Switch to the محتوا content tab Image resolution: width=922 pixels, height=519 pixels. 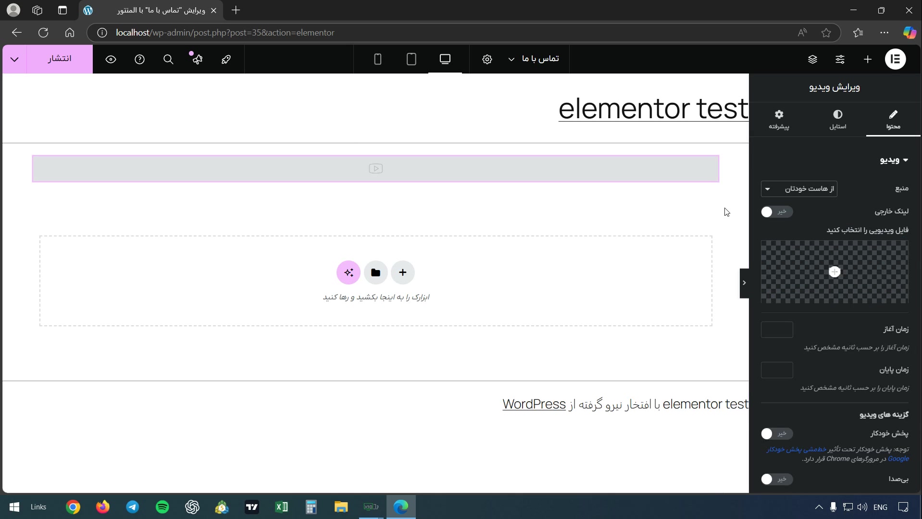coord(893,119)
